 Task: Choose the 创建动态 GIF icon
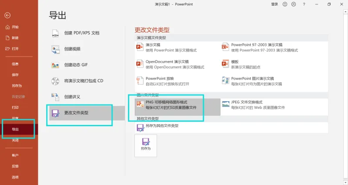click(x=55, y=65)
